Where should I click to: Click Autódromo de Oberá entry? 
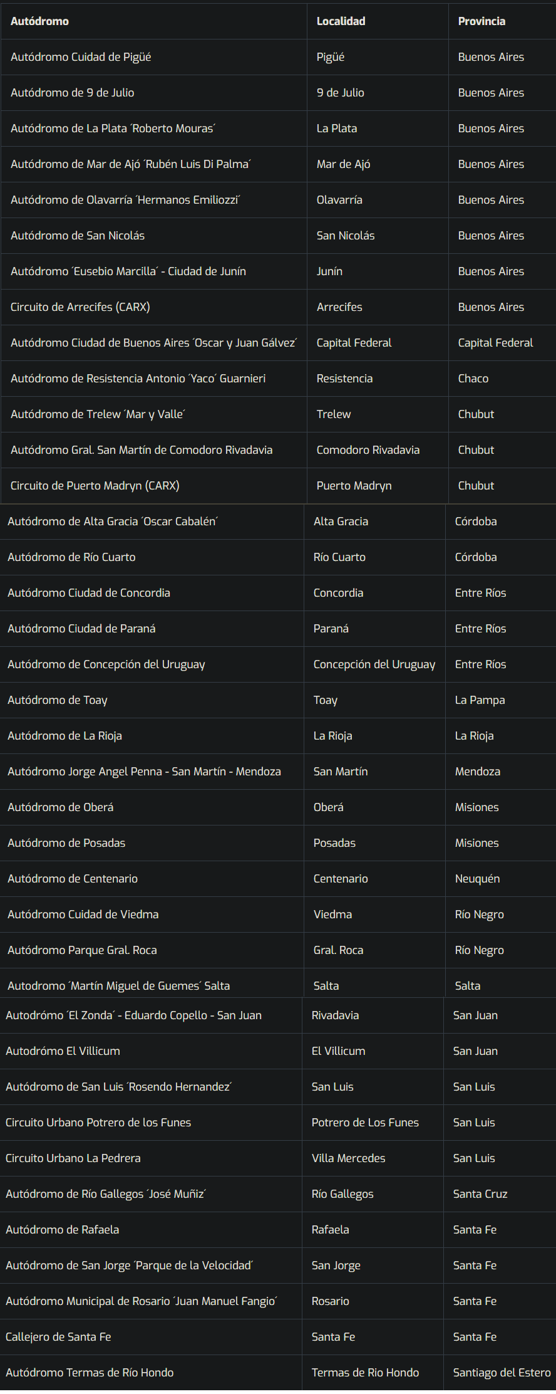(61, 807)
